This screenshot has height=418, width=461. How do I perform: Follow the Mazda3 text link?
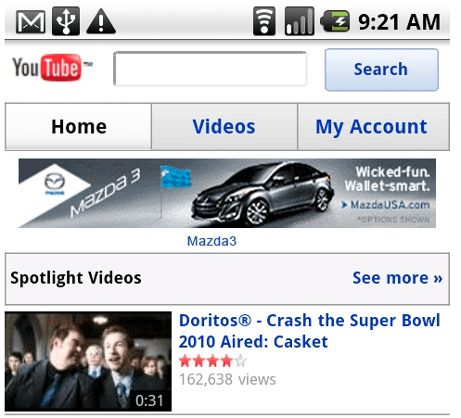[x=211, y=241]
